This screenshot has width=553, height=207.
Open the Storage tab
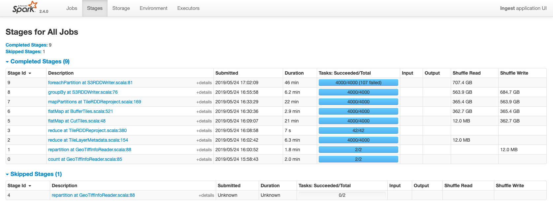click(121, 8)
